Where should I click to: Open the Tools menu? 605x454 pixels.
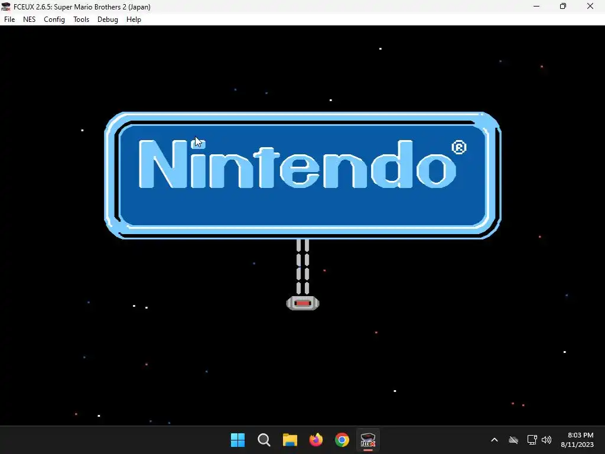[x=81, y=20]
